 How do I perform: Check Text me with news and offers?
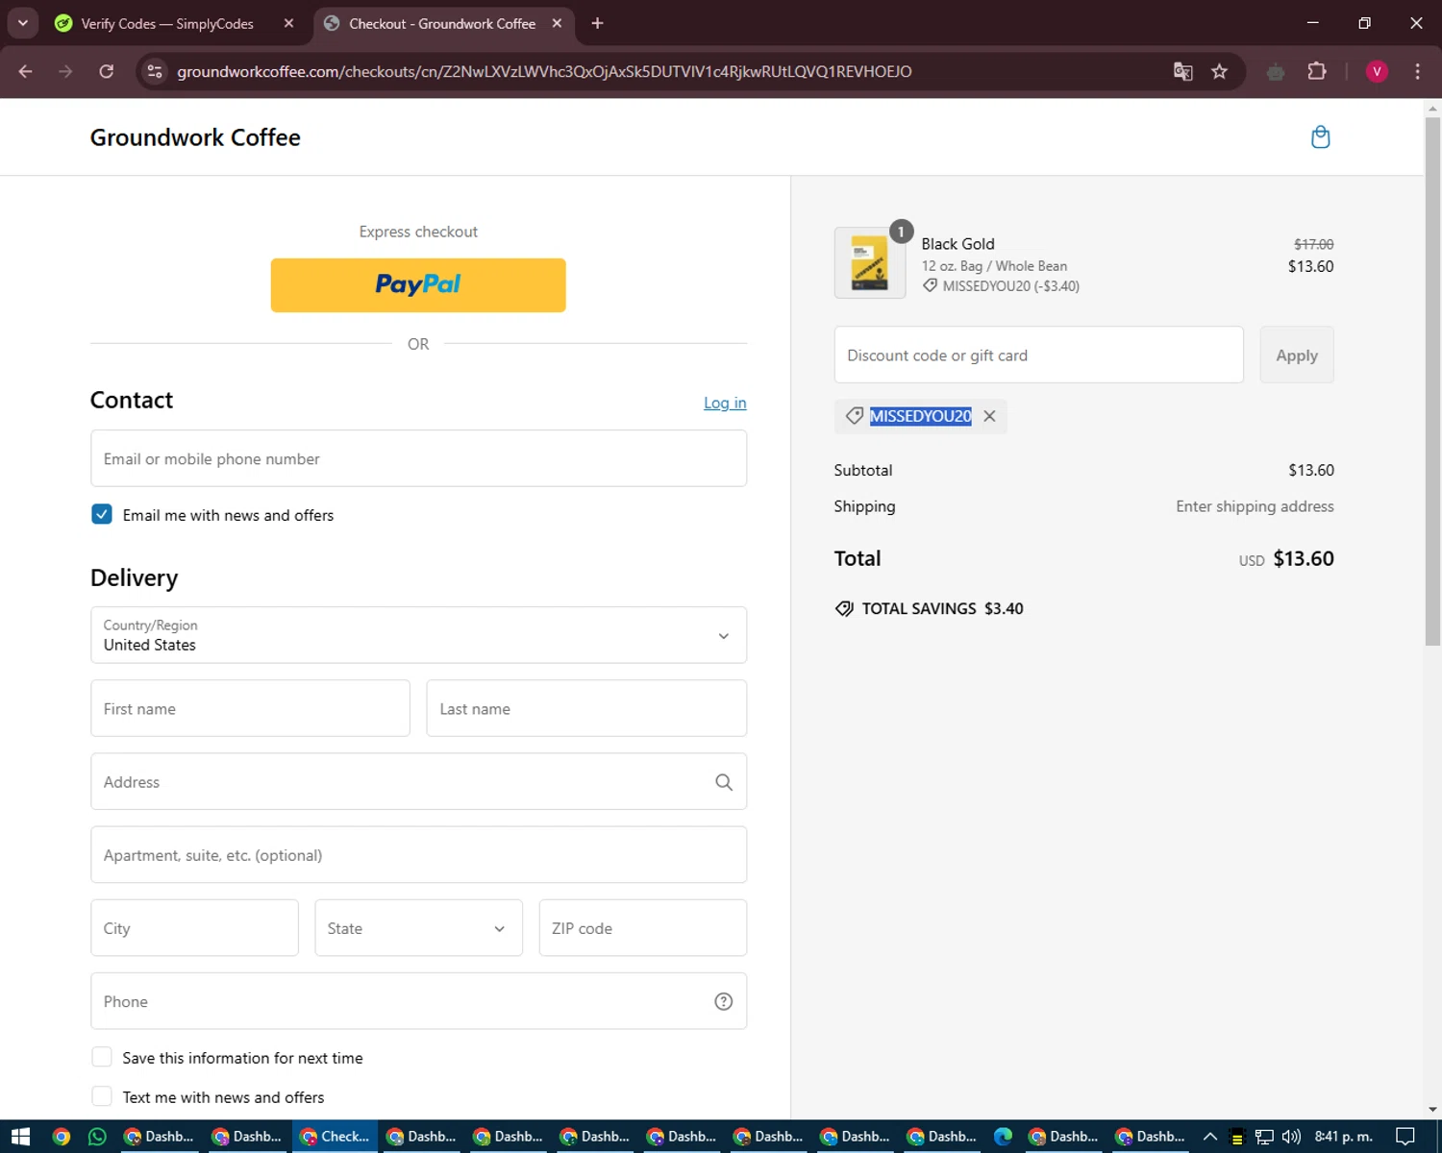point(102,1096)
